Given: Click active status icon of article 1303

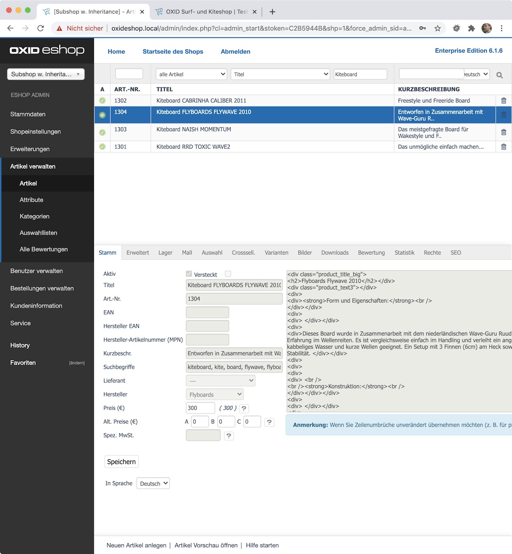Looking at the screenshot, I should coord(102,132).
